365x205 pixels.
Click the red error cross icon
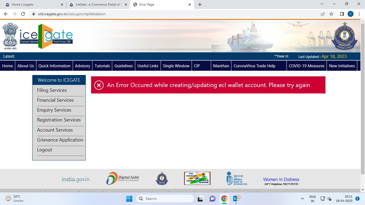click(99, 85)
